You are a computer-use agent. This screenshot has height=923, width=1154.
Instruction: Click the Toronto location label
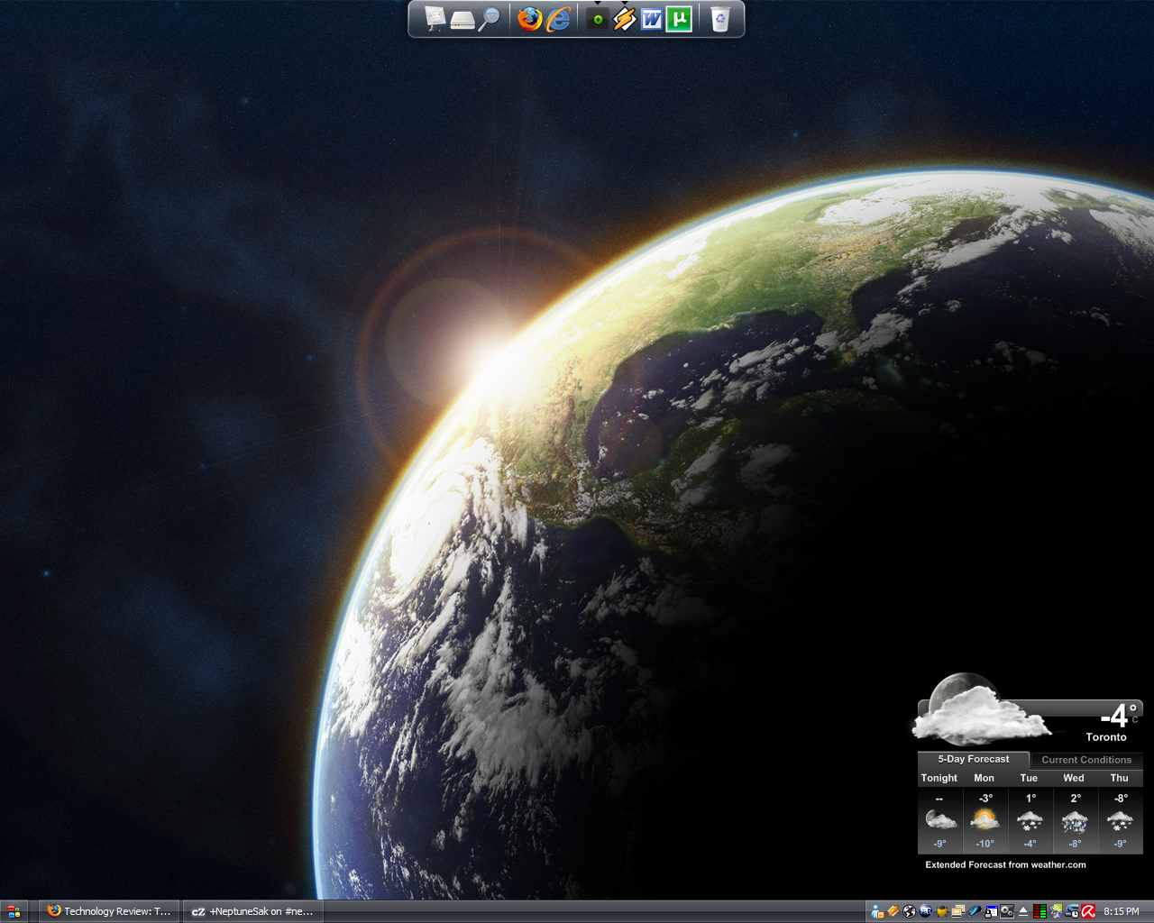(x=1106, y=737)
